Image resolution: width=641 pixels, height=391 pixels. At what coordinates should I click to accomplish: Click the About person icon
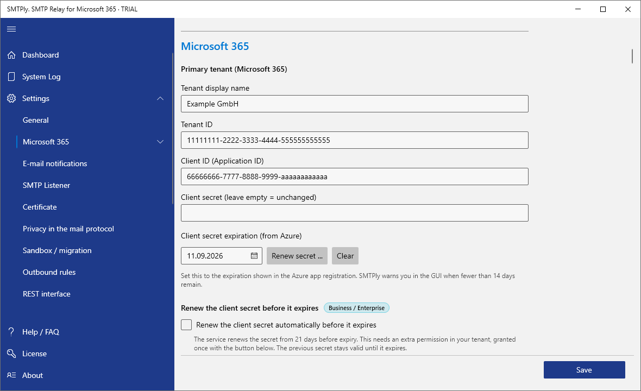click(x=11, y=375)
